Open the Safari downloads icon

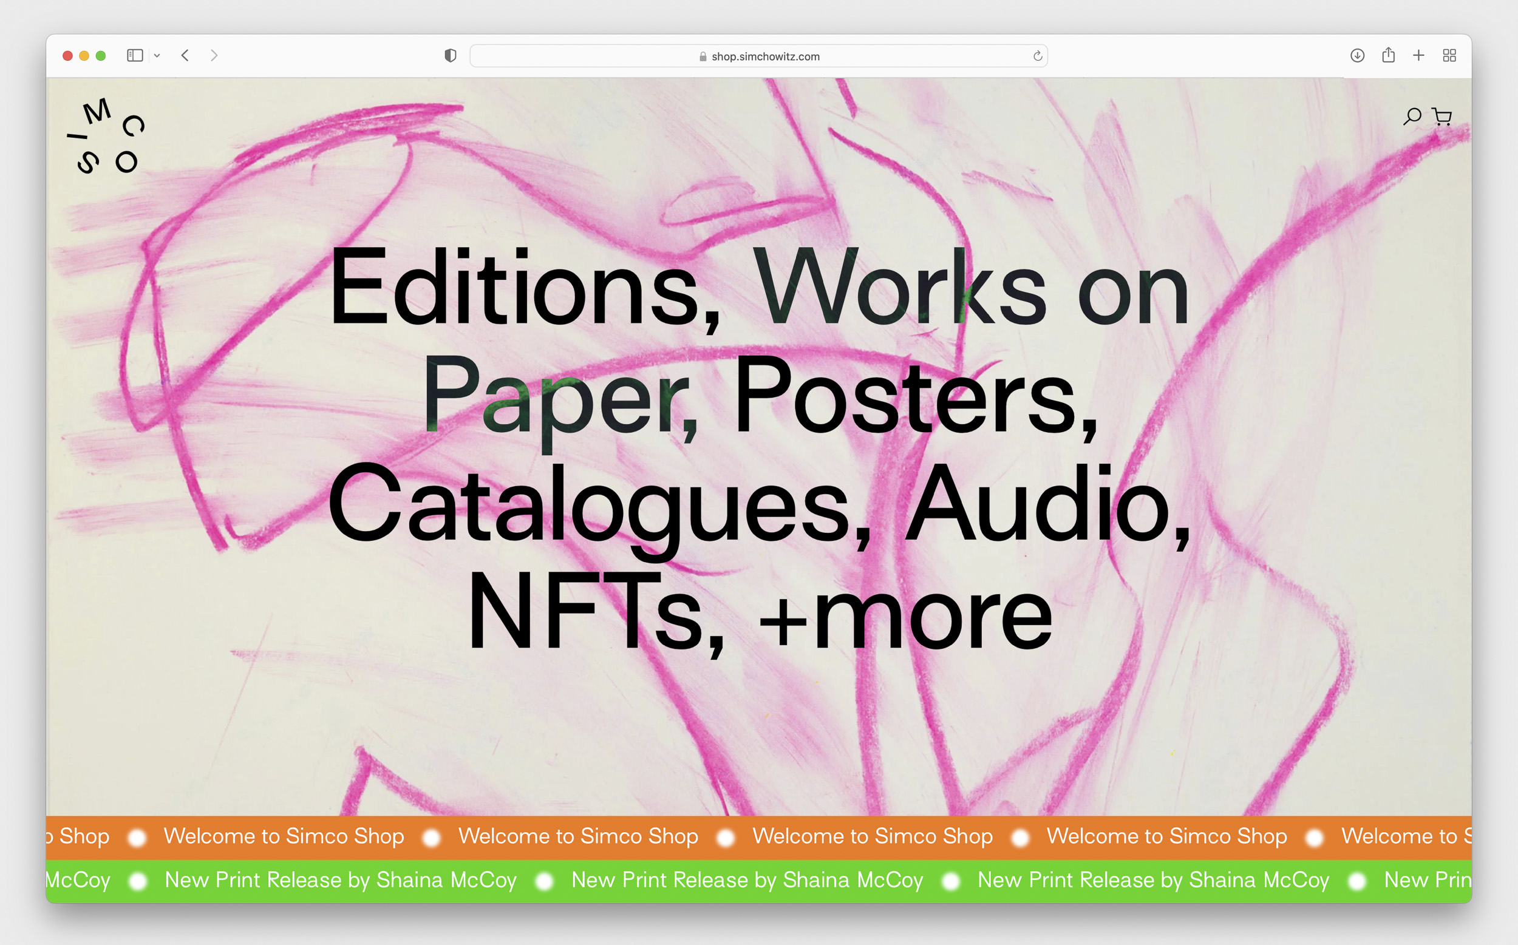[1356, 56]
